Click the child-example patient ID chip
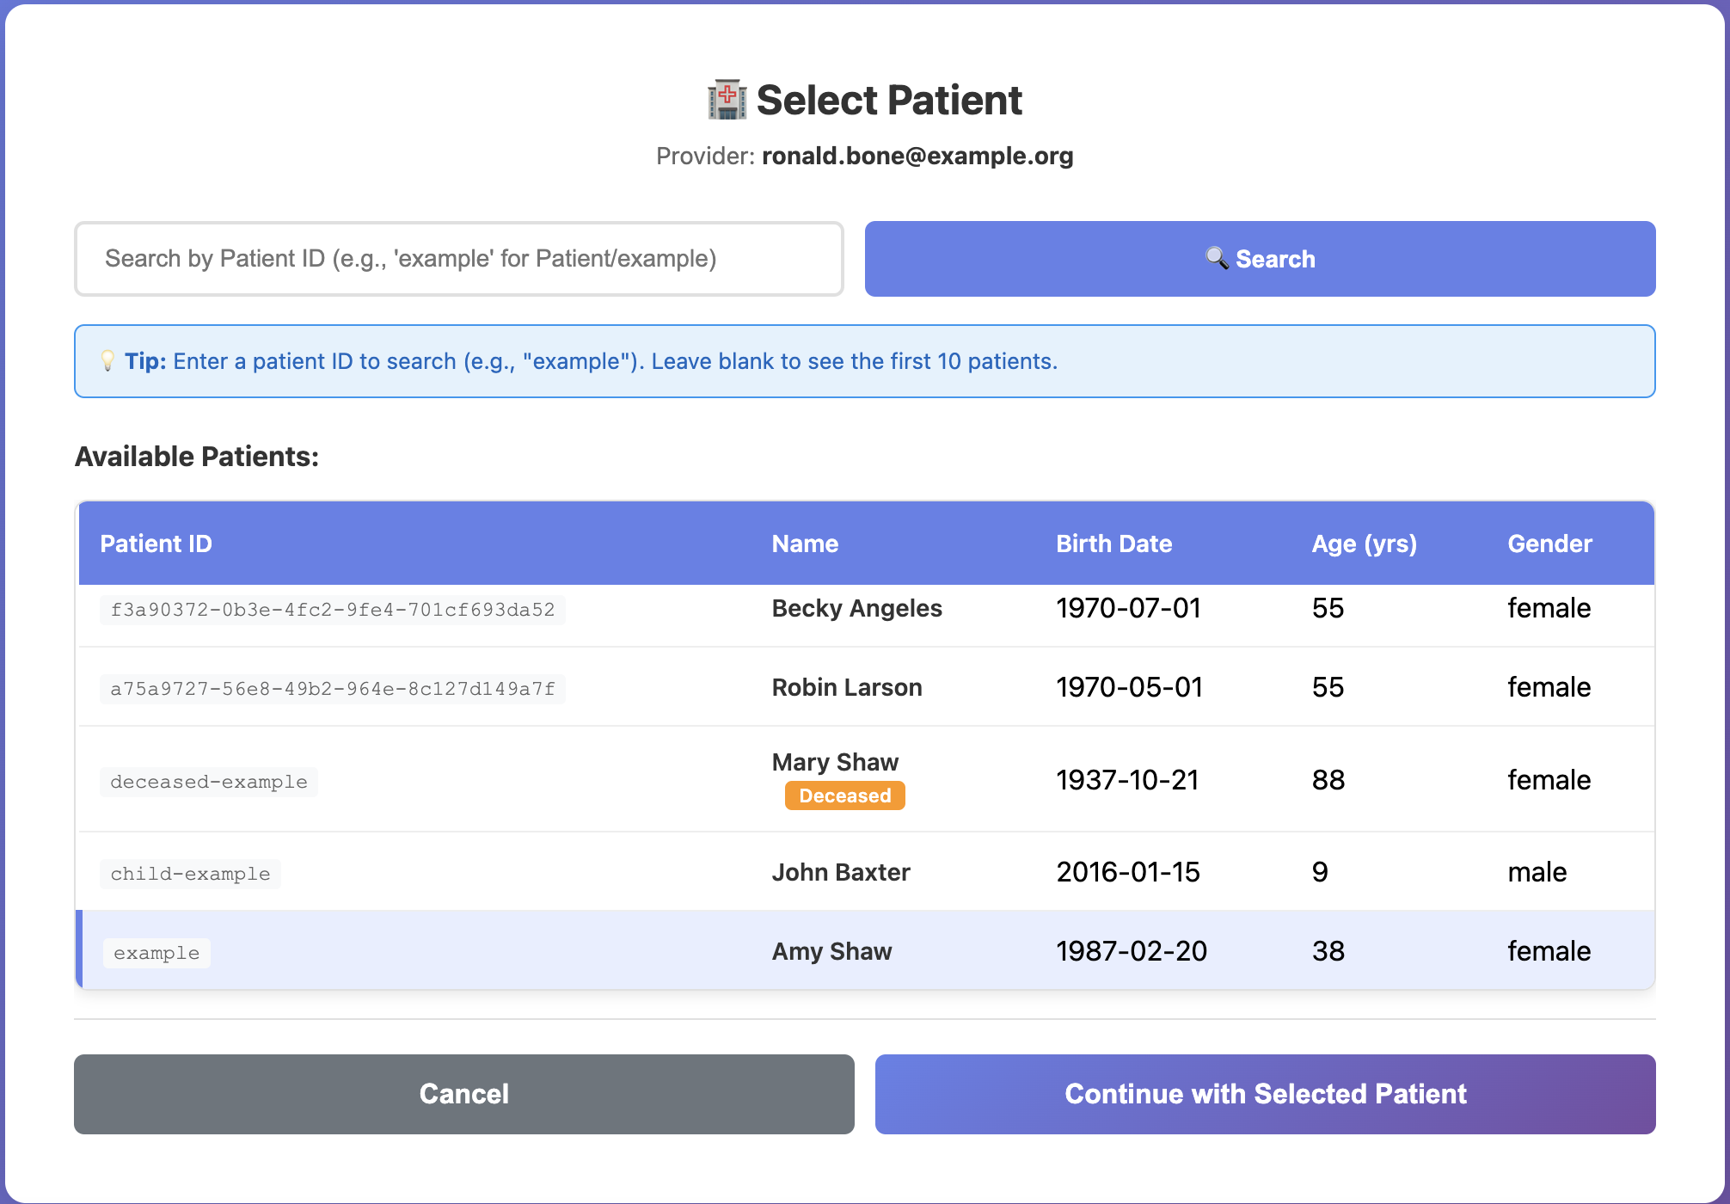 click(190, 874)
